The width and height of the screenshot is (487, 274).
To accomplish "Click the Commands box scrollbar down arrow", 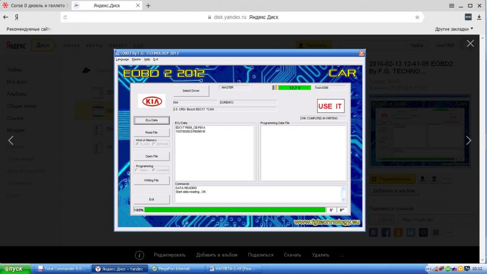I will [344, 199].
